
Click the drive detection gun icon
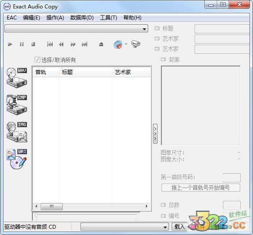[x=135, y=44]
